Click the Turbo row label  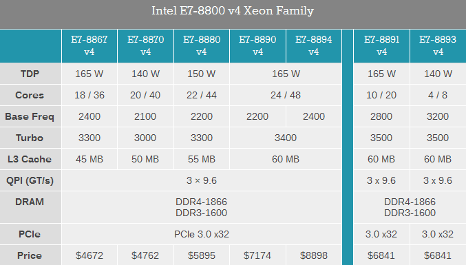pos(30,138)
